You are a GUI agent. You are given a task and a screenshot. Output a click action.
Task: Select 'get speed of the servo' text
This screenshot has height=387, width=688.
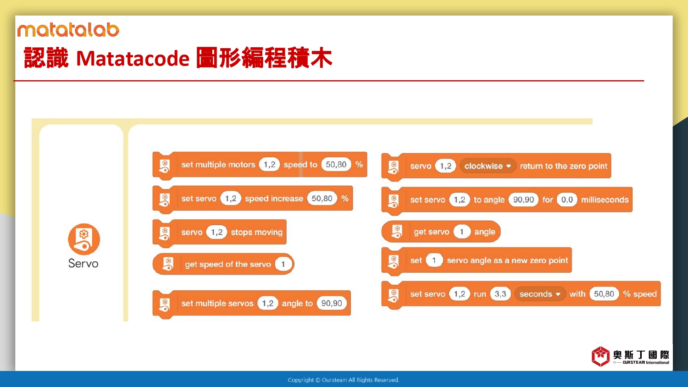pos(228,265)
